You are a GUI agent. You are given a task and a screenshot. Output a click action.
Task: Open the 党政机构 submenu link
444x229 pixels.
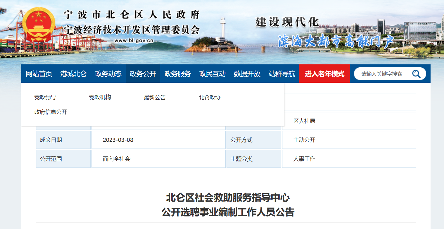pos(100,97)
